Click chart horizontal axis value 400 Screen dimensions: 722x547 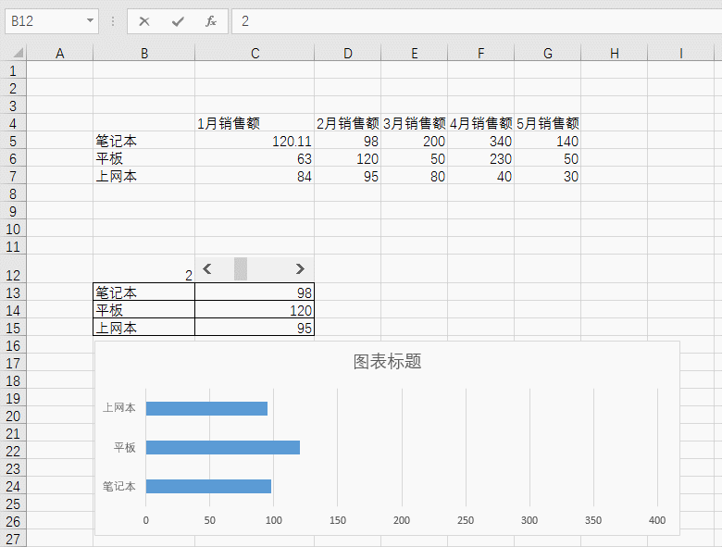(657, 520)
